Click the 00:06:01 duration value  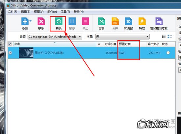112,53
